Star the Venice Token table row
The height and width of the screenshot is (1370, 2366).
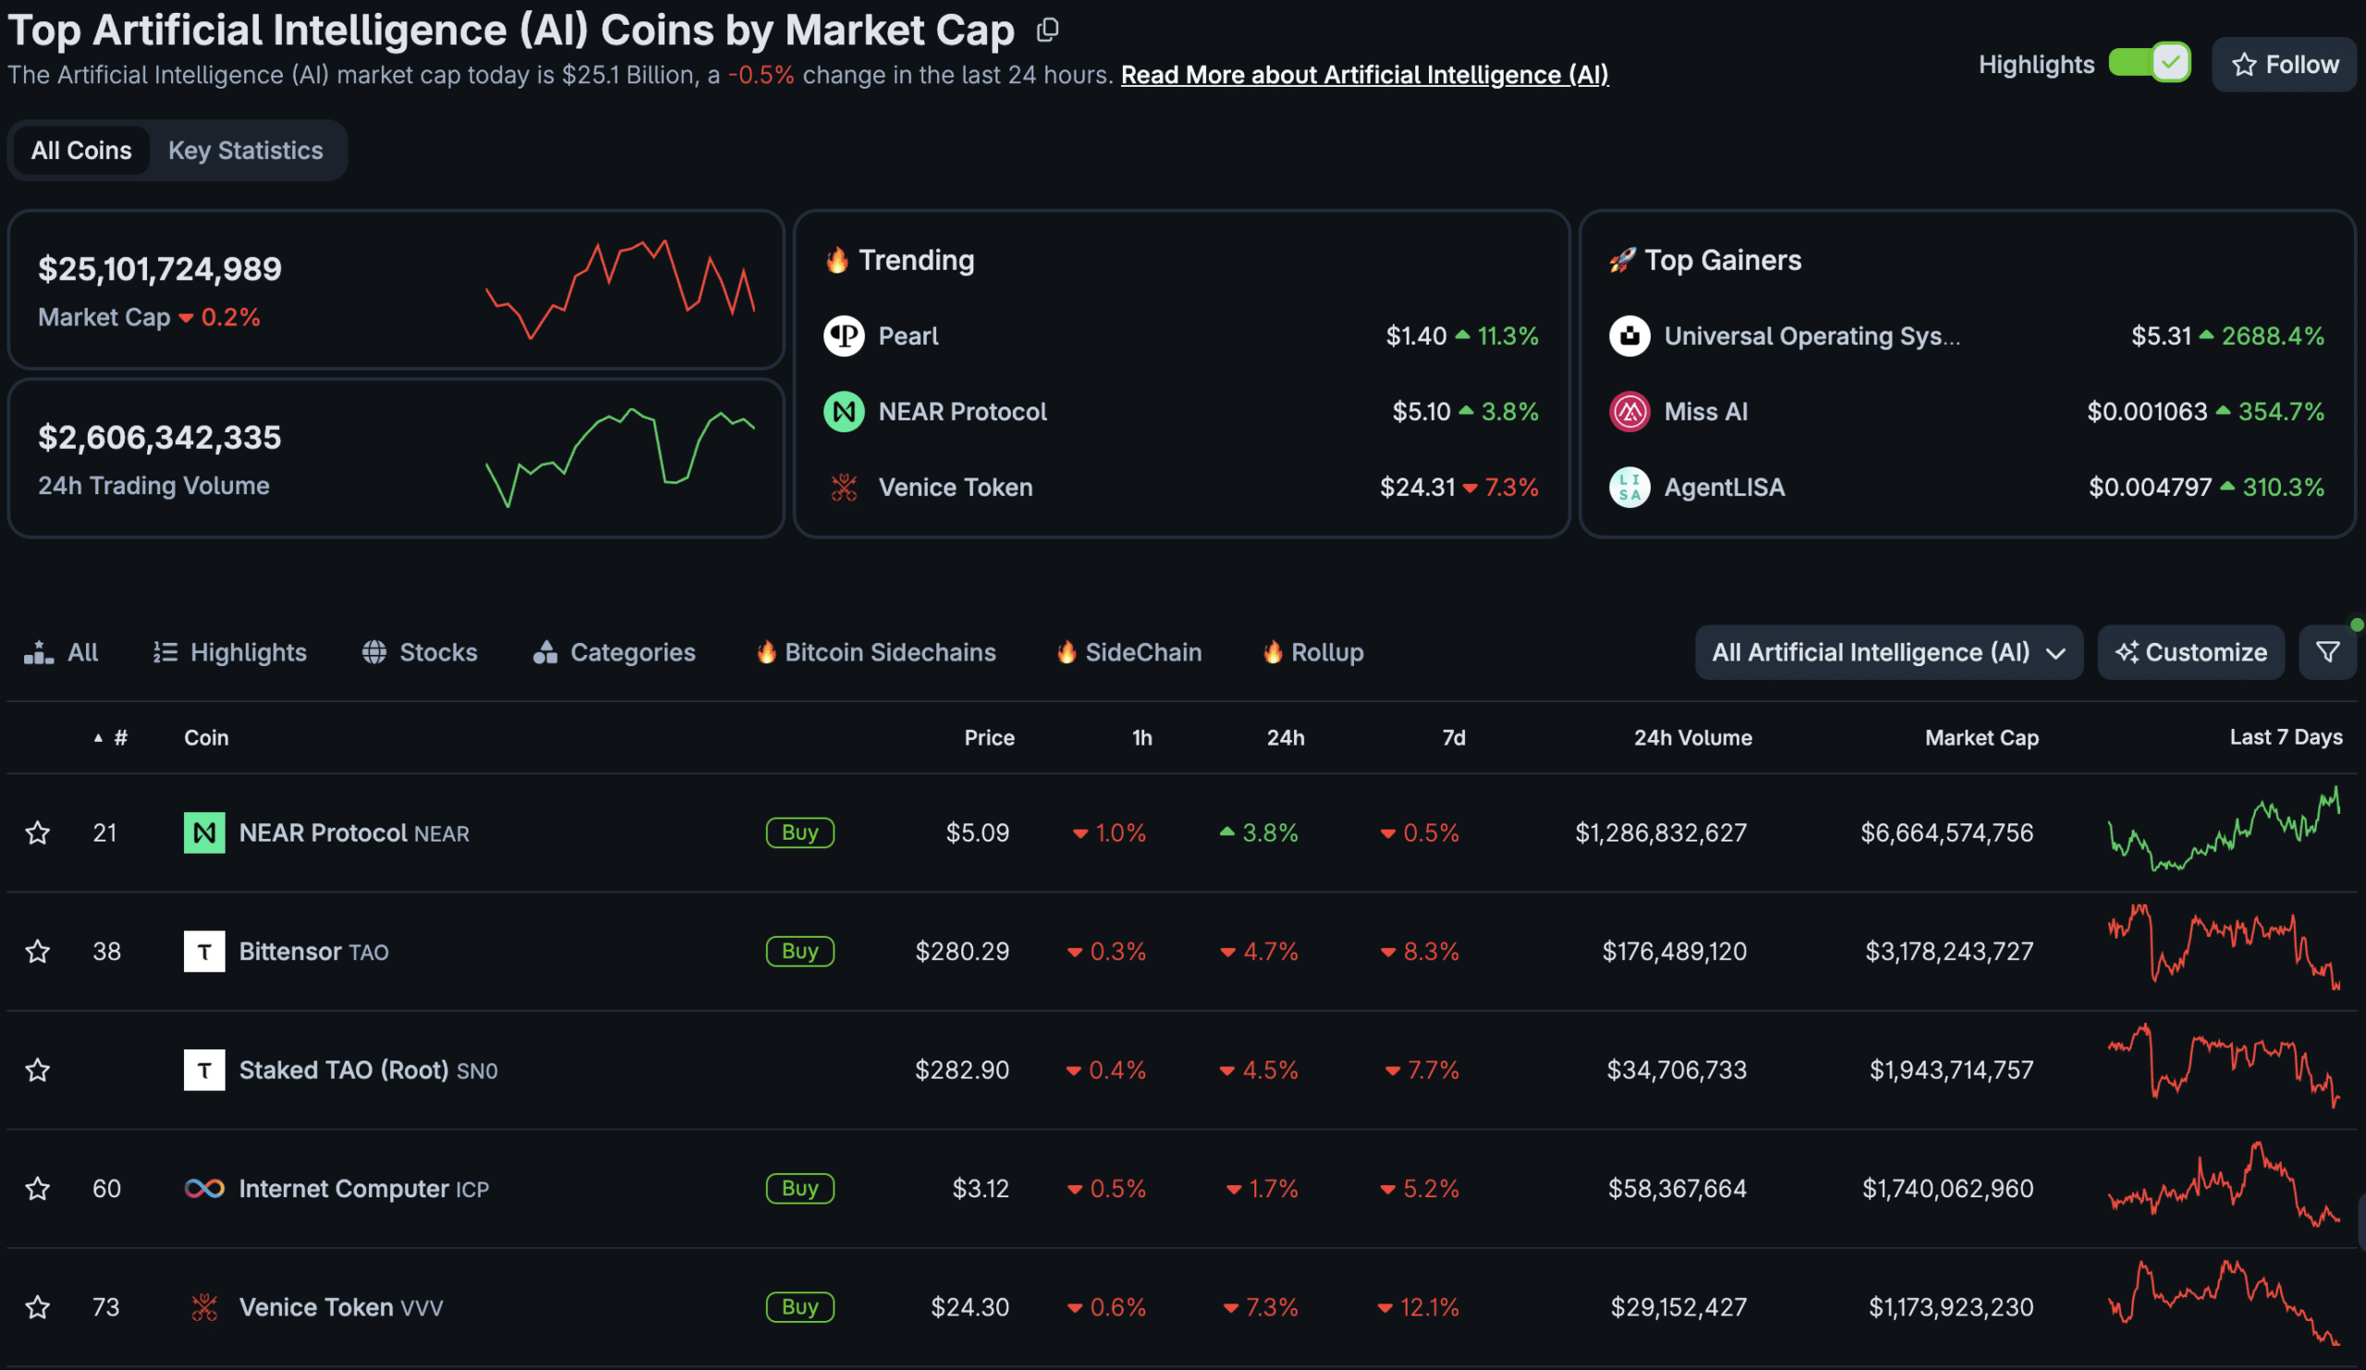[x=38, y=1307]
